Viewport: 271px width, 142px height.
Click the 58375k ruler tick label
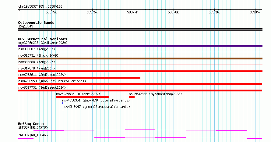(x=51, y=12)
